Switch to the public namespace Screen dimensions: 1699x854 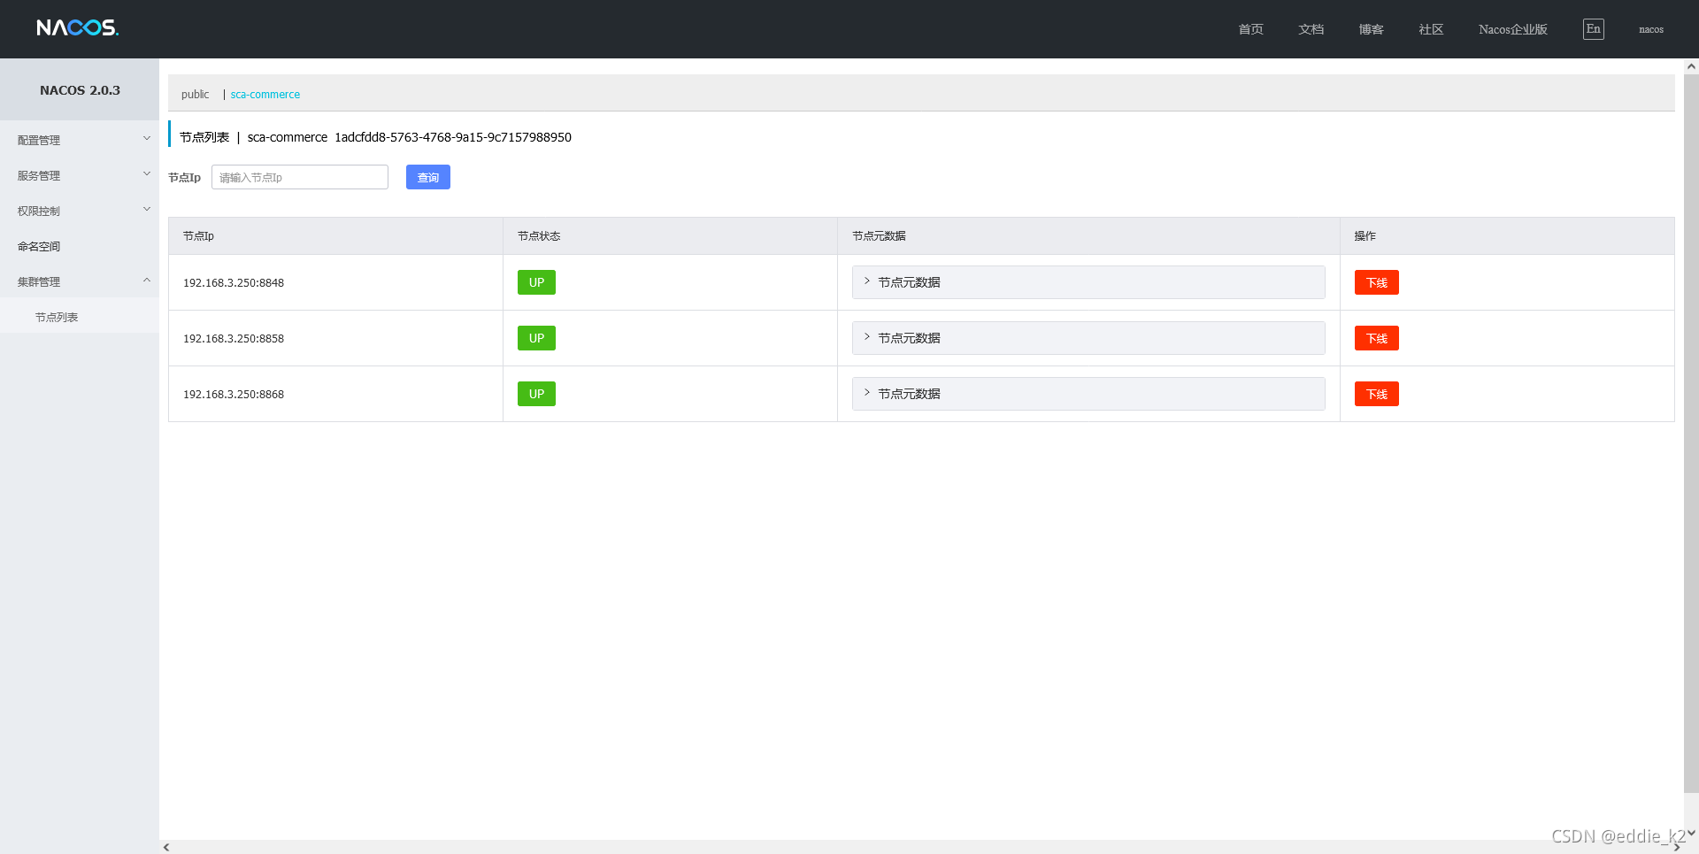pos(195,95)
